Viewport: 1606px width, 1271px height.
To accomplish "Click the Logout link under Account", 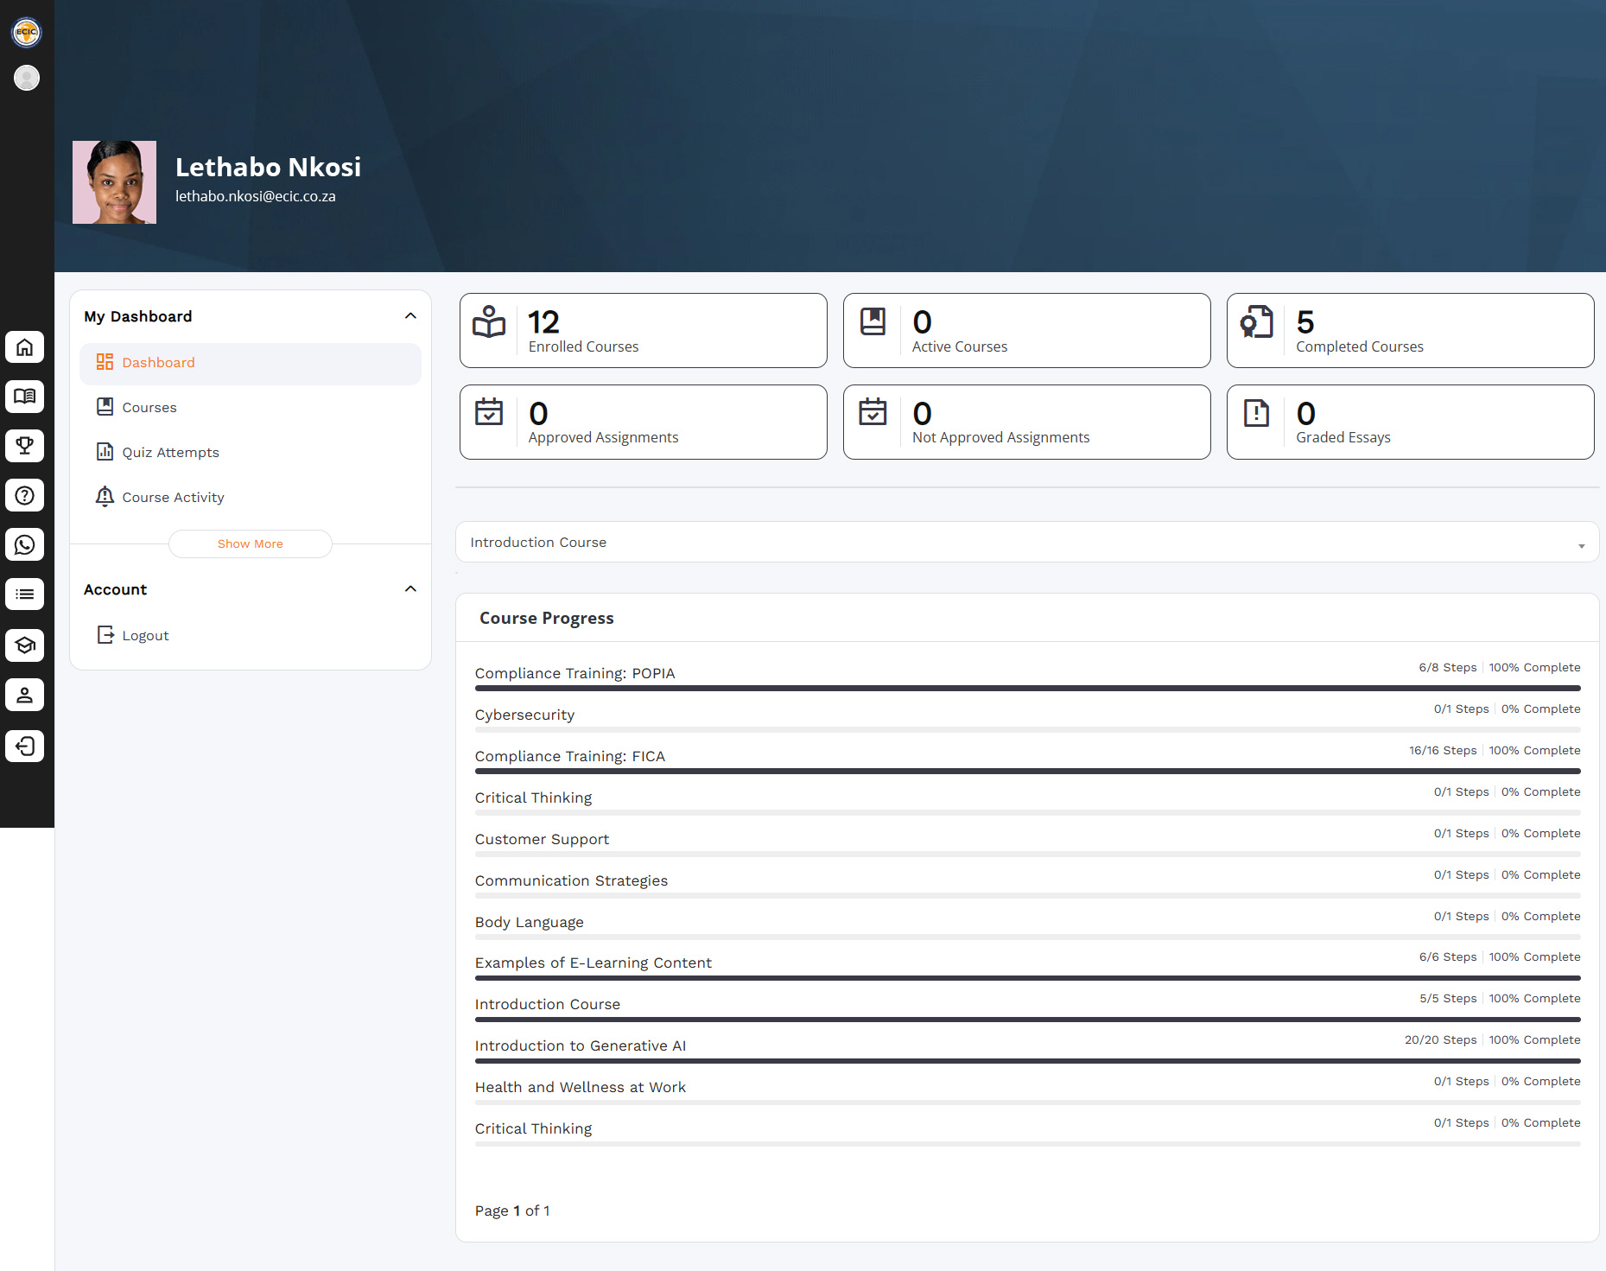I will [x=145, y=636].
